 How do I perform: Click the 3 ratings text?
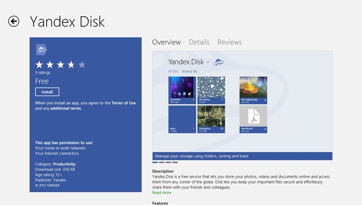[x=43, y=72]
